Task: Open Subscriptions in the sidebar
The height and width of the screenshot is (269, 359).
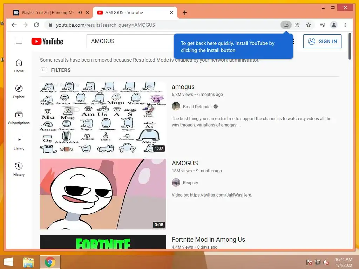Action: pos(19,118)
